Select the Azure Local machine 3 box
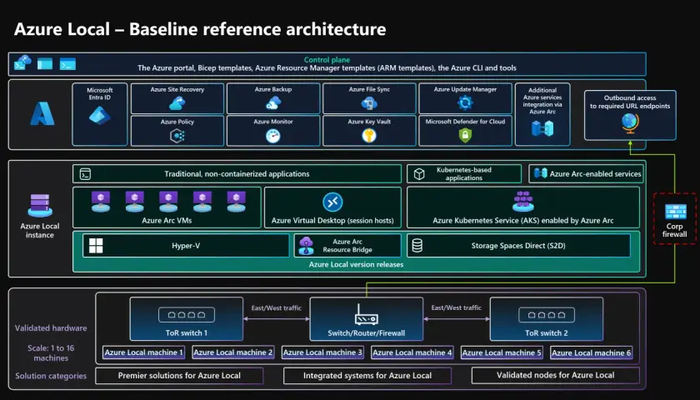 pos(322,352)
